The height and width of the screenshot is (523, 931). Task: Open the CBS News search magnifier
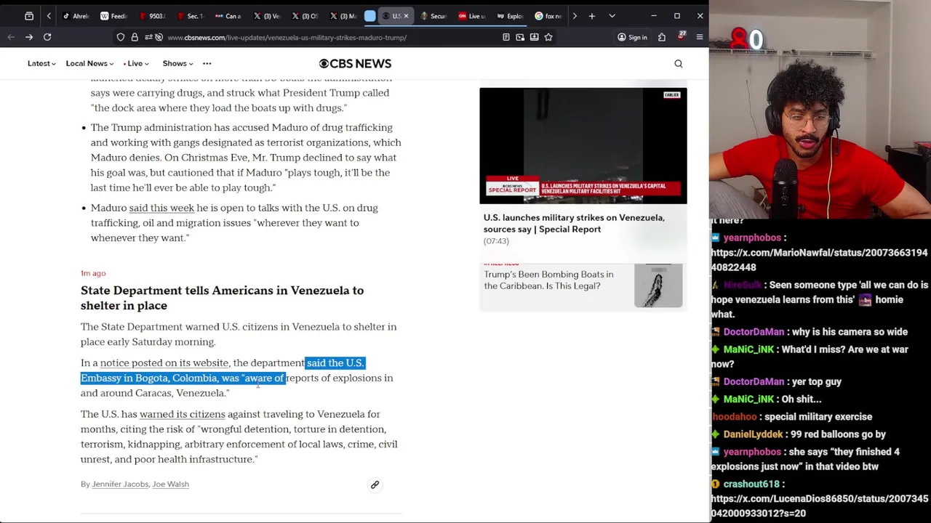click(x=679, y=64)
